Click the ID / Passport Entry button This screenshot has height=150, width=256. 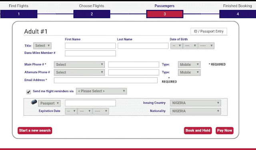[x=209, y=32]
